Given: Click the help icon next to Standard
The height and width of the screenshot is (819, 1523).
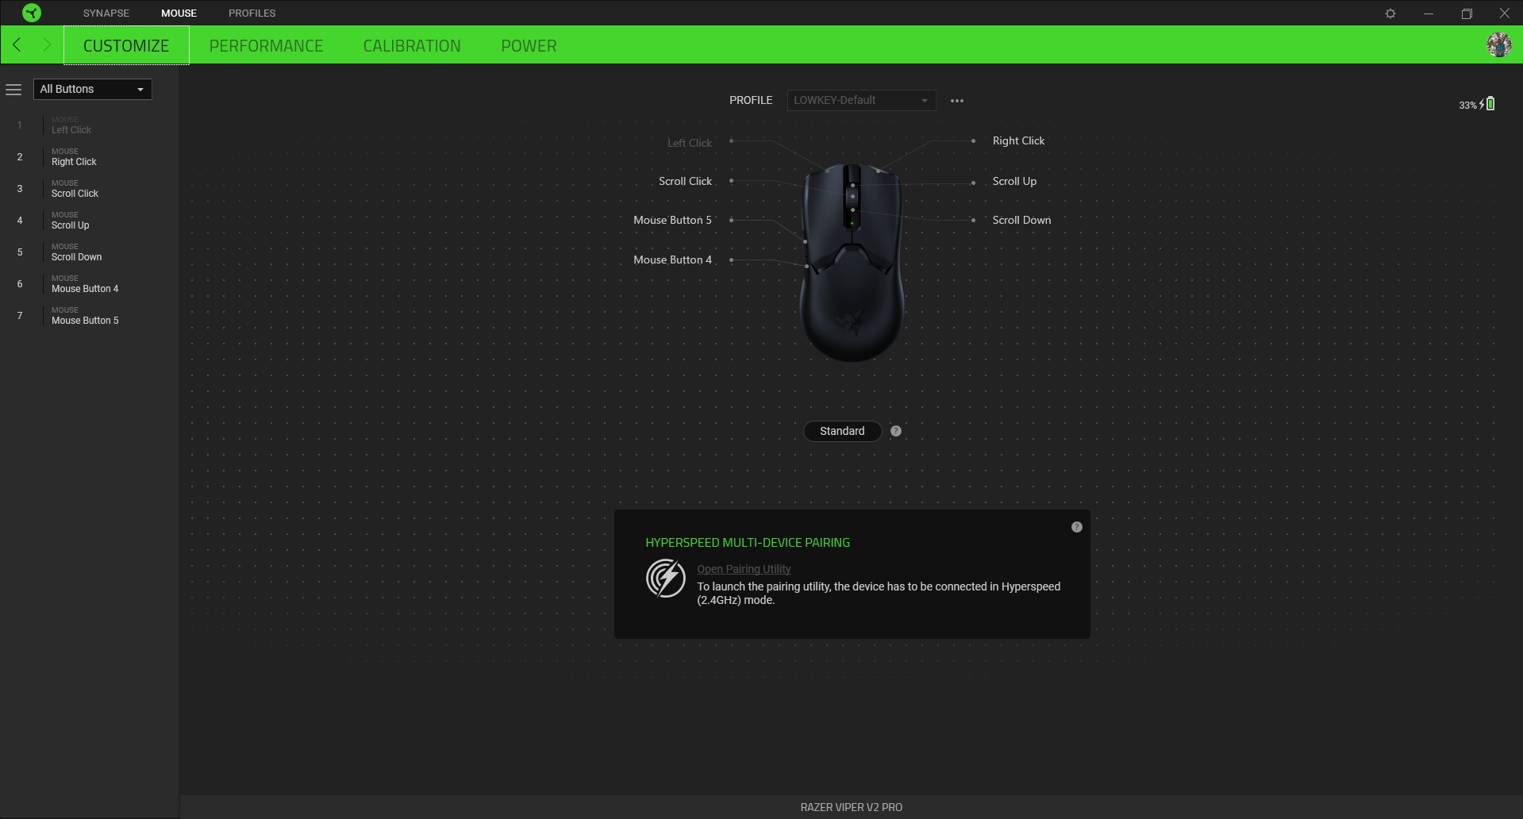Looking at the screenshot, I should (896, 431).
